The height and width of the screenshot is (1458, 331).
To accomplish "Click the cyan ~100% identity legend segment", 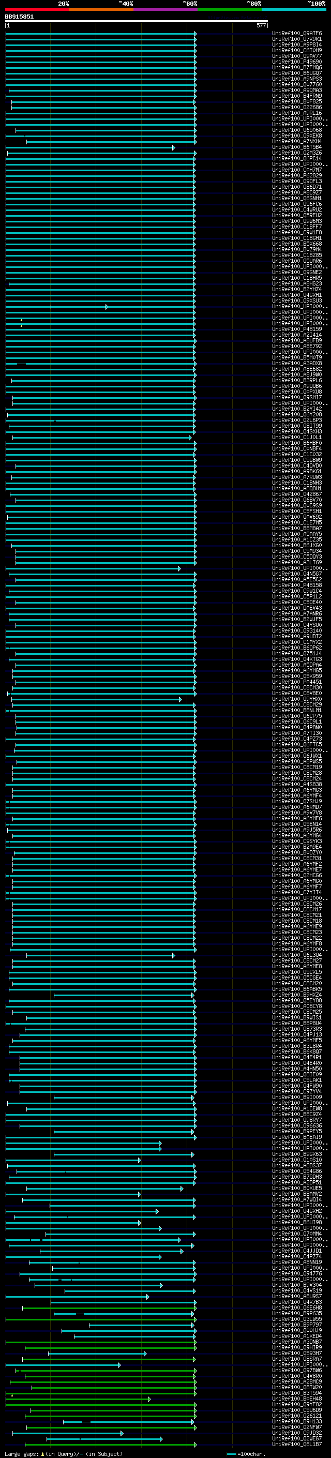I will coord(294,9).
